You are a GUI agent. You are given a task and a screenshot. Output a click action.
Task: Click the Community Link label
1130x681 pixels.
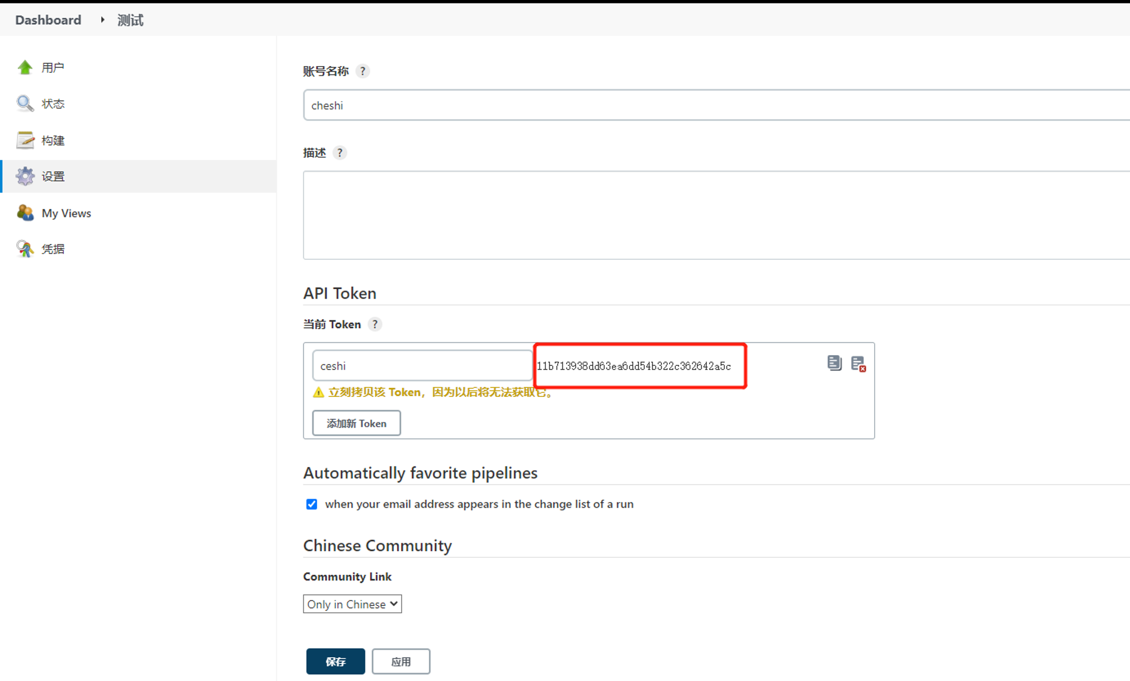[347, 577]
